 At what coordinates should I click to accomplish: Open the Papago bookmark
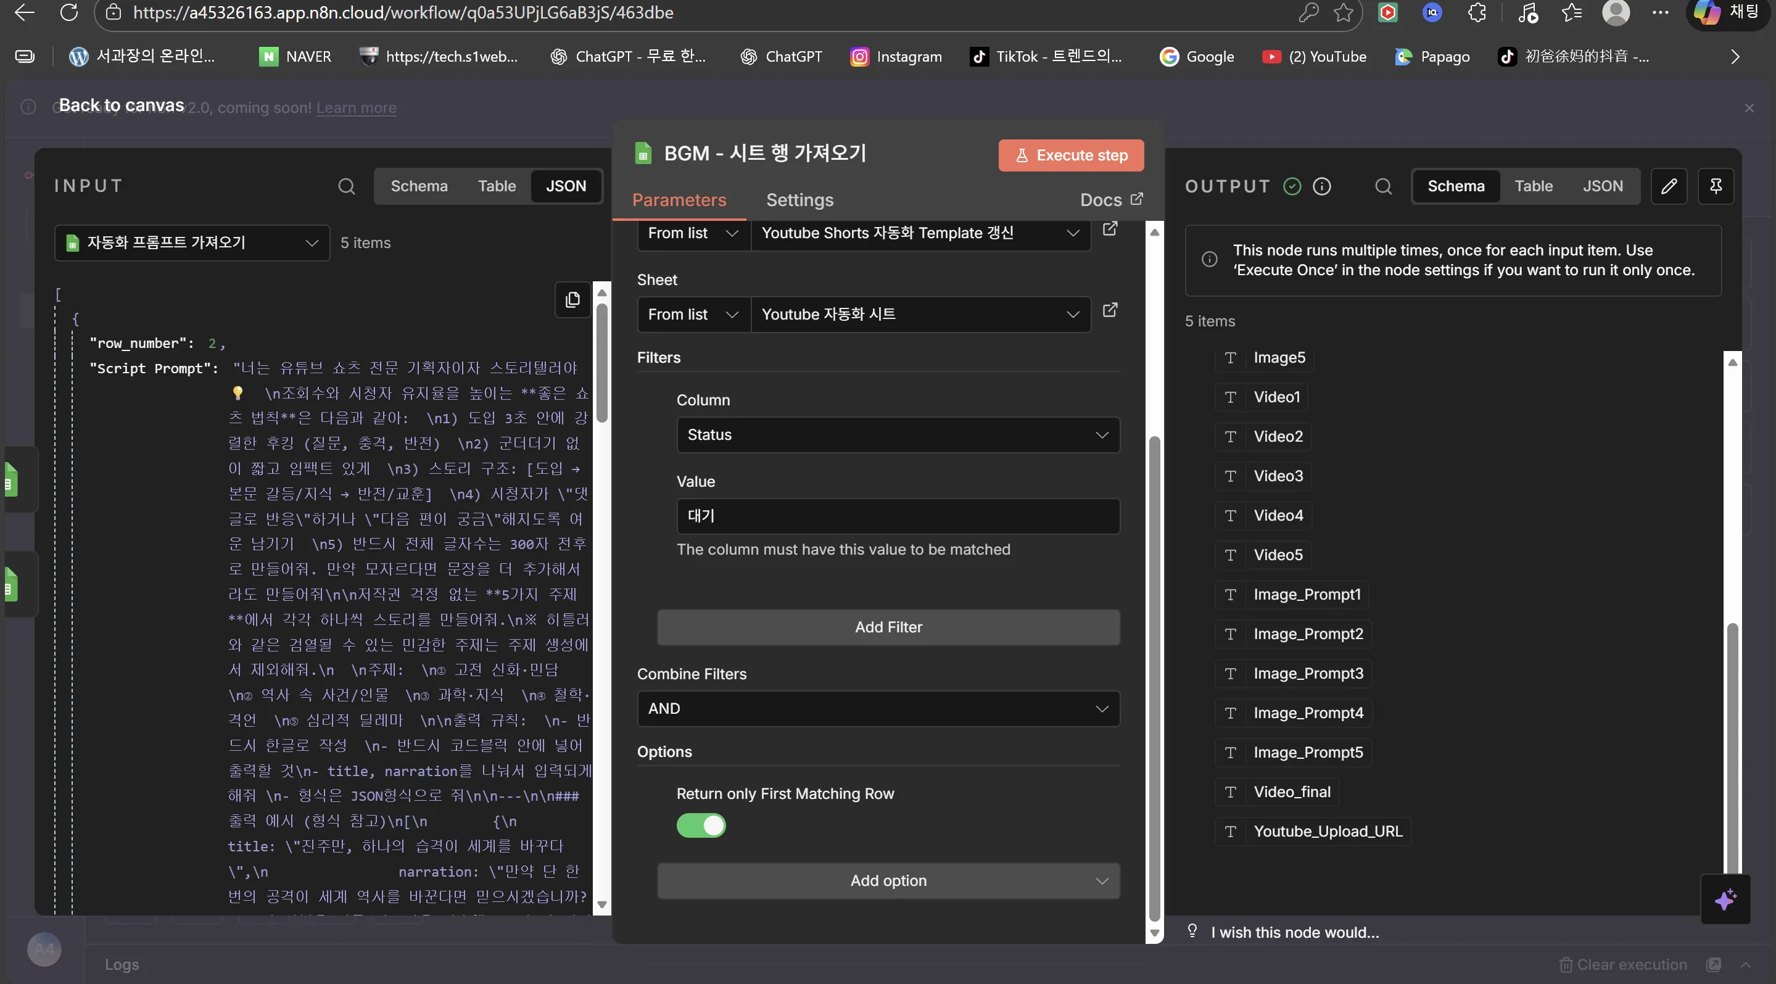click(1432, 57)
